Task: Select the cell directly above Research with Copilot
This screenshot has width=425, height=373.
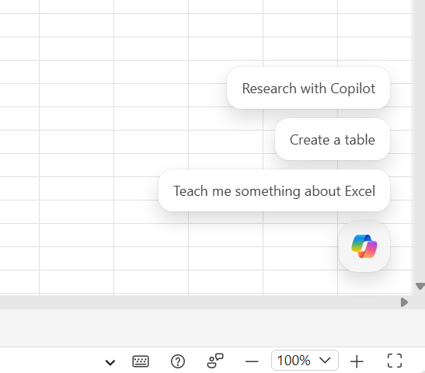Action: (300, 48)
